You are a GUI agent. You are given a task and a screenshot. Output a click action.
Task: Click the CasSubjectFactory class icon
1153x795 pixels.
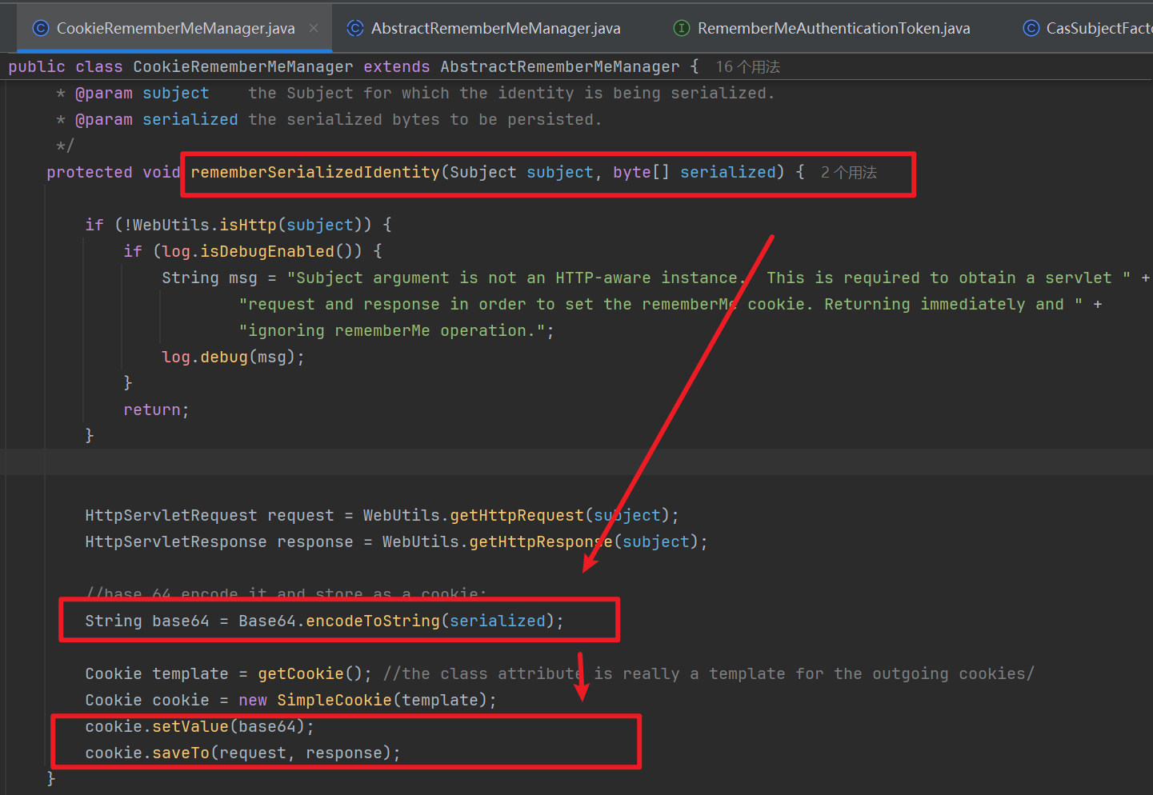(x=1031, y=28)
